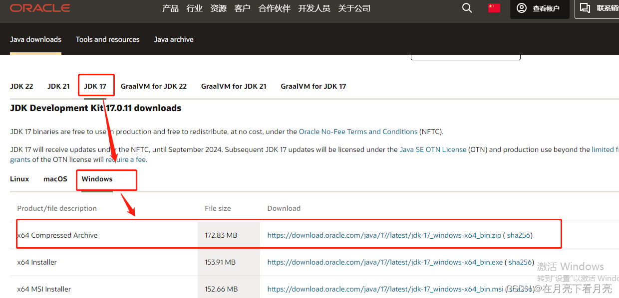Click the 153.91 MB file size
619x298 pixels.
(x=220, y=262)
